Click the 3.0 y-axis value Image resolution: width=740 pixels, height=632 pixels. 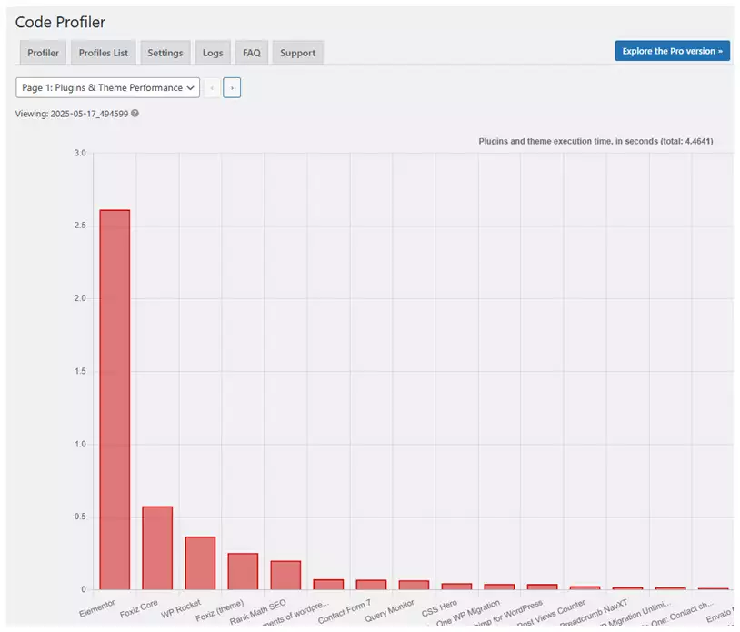tap(80, 153)
